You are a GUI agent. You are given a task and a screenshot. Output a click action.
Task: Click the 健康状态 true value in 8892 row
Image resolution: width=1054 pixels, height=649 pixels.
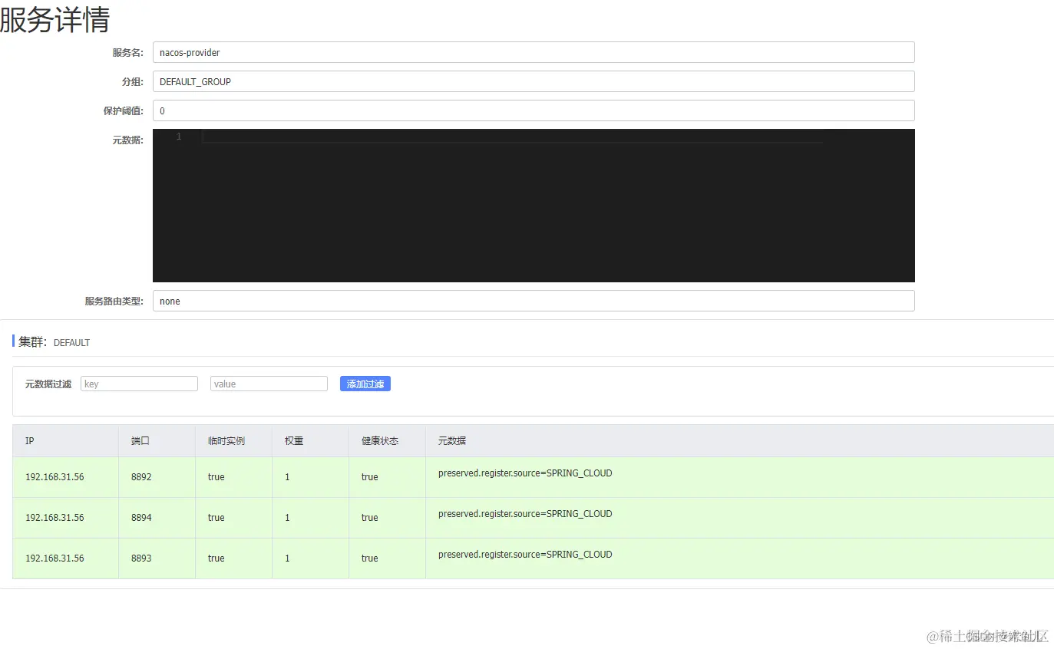pos(370,477)
